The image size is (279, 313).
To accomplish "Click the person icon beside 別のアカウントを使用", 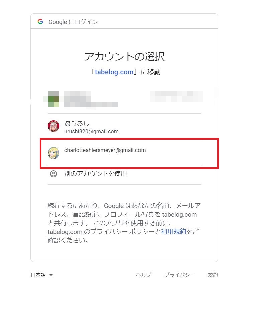I will pyautogui.click(x=53, y=174).
